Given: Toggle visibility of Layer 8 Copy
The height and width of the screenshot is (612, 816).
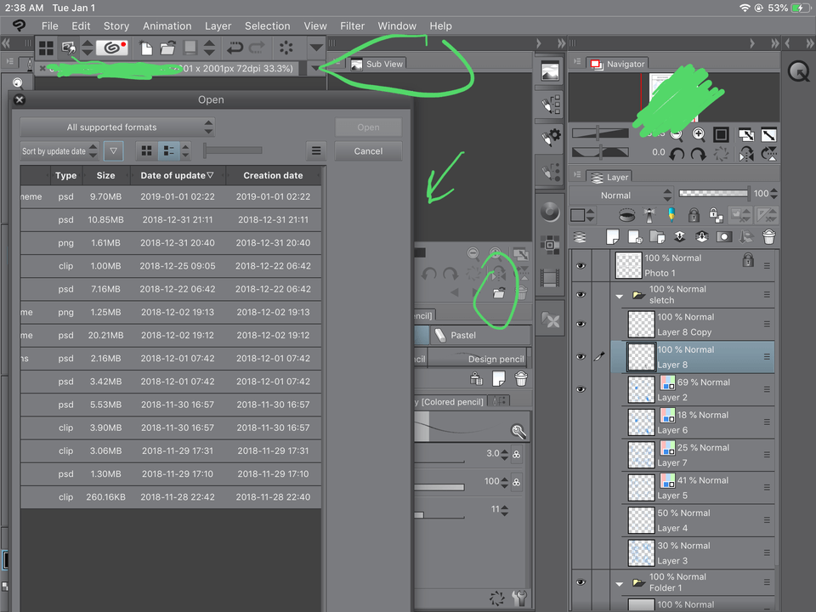Looking at the screenshot, I should click(581, 324).
